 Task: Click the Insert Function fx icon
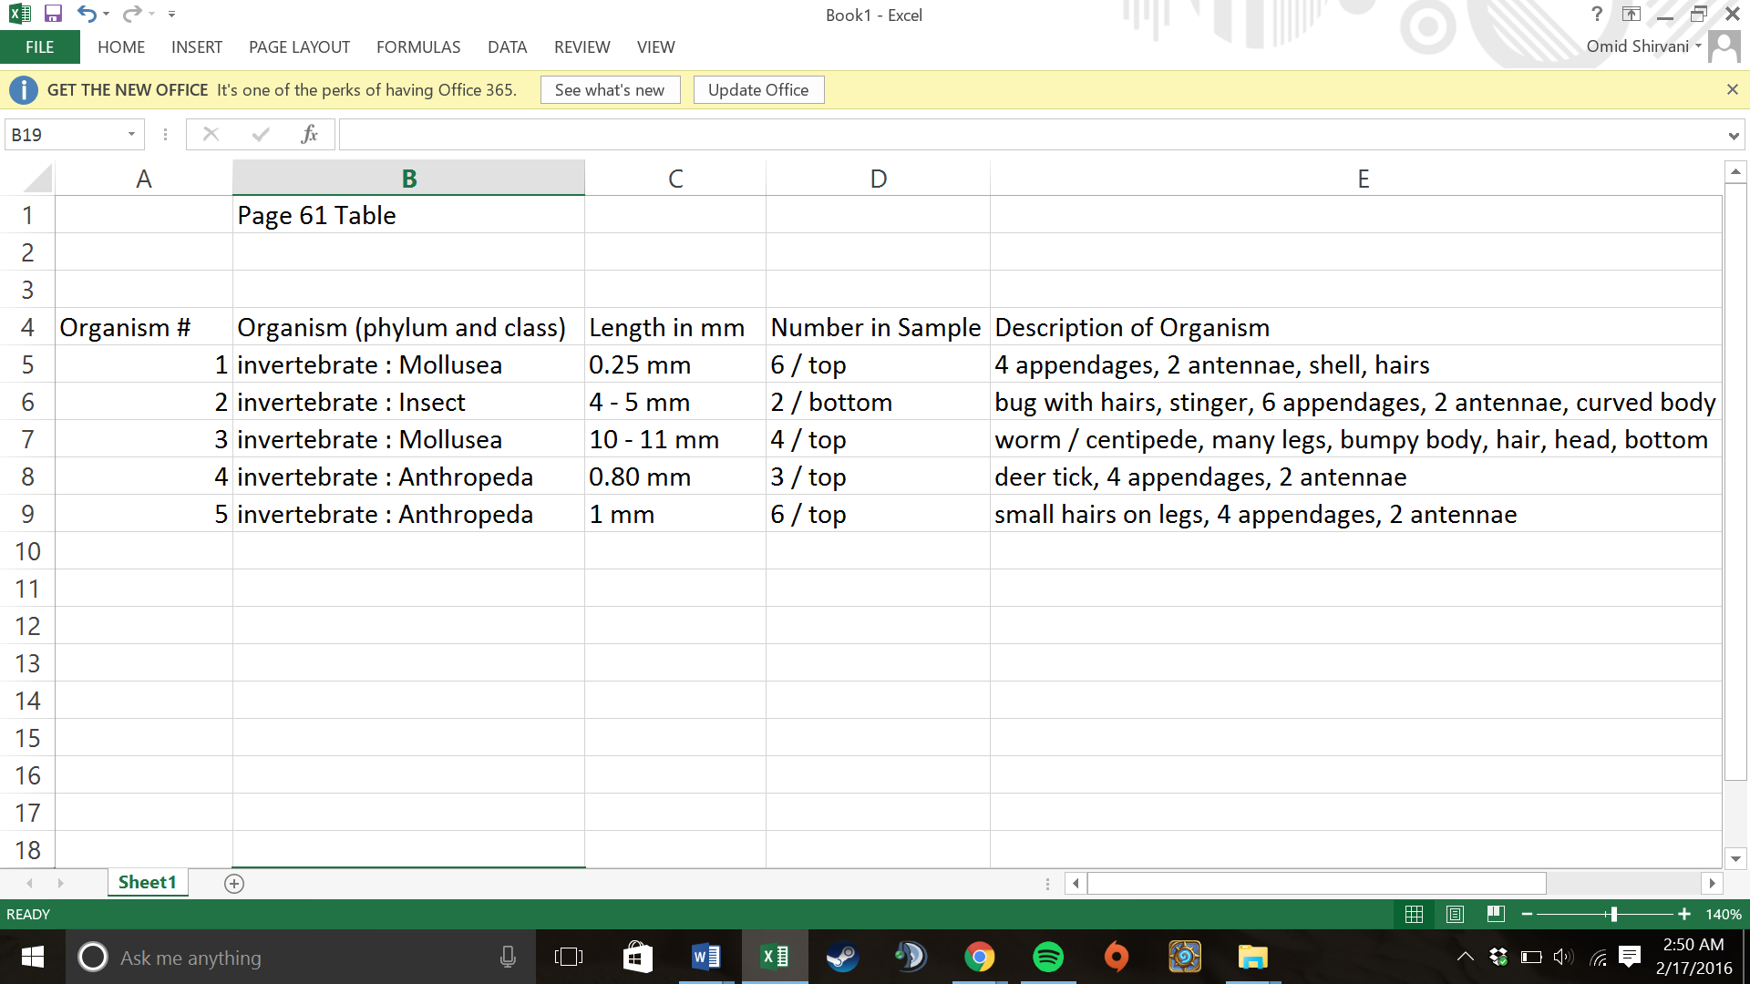pyautogui.click(x=309, y=135)
